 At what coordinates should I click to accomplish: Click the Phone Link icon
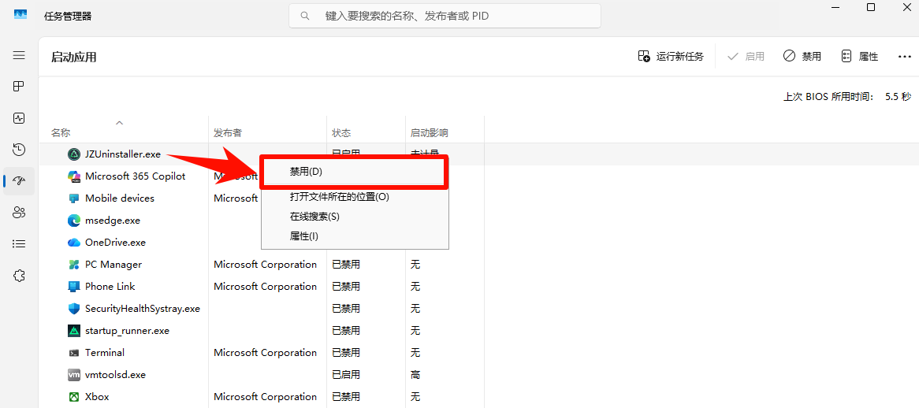tap(74, 286)
